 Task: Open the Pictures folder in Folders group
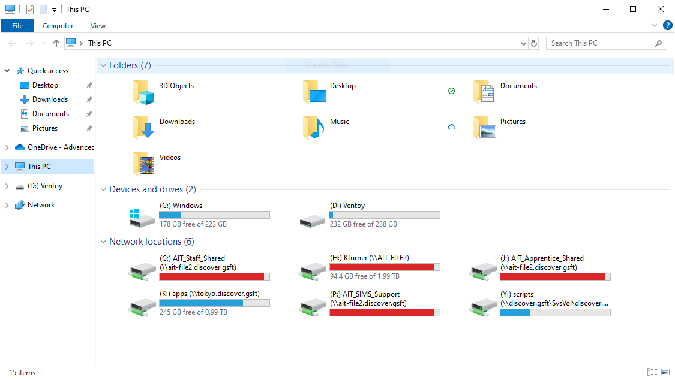[x=484, y=127]
